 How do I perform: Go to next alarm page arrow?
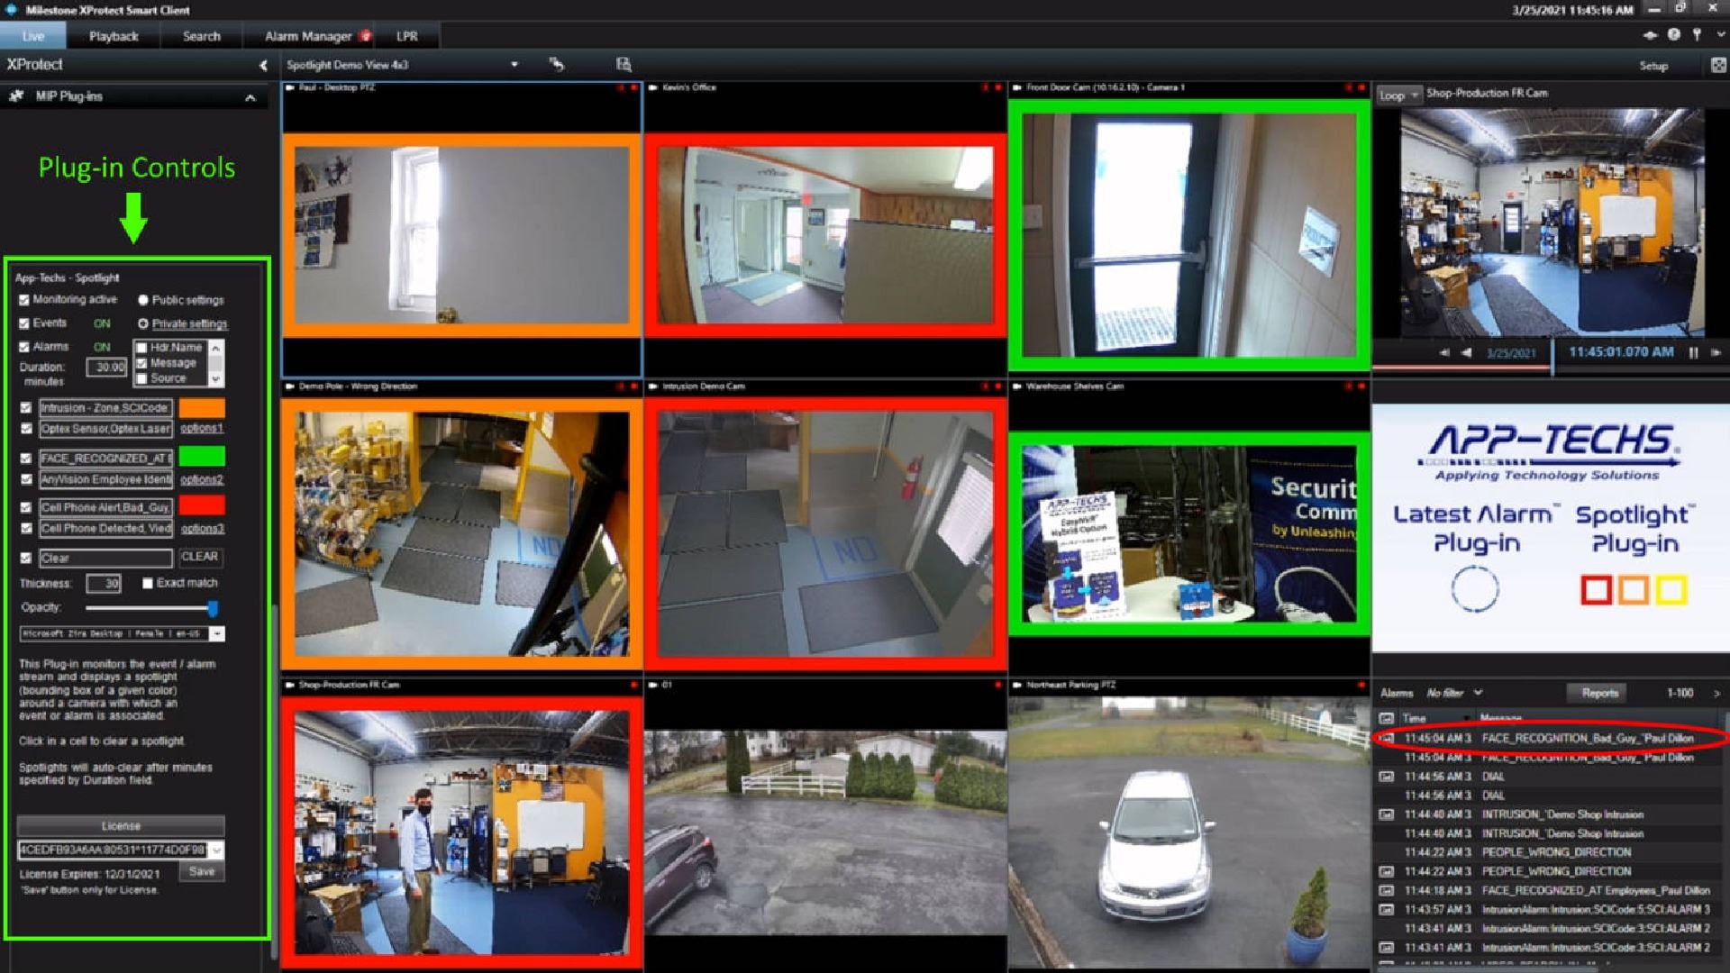pos(1716,693)
